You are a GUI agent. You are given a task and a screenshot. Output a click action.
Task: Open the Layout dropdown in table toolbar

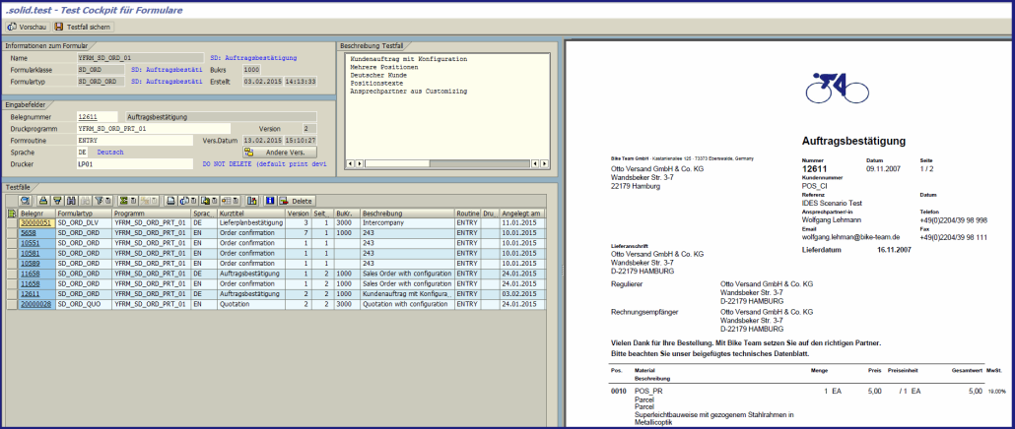coord(231,201)
